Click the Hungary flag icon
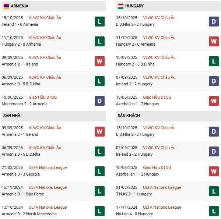 (120, 6)
